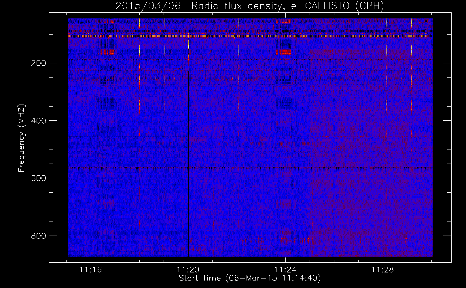
Task: Select the 600 frequency tick label
Action: [x=39, y=178]
